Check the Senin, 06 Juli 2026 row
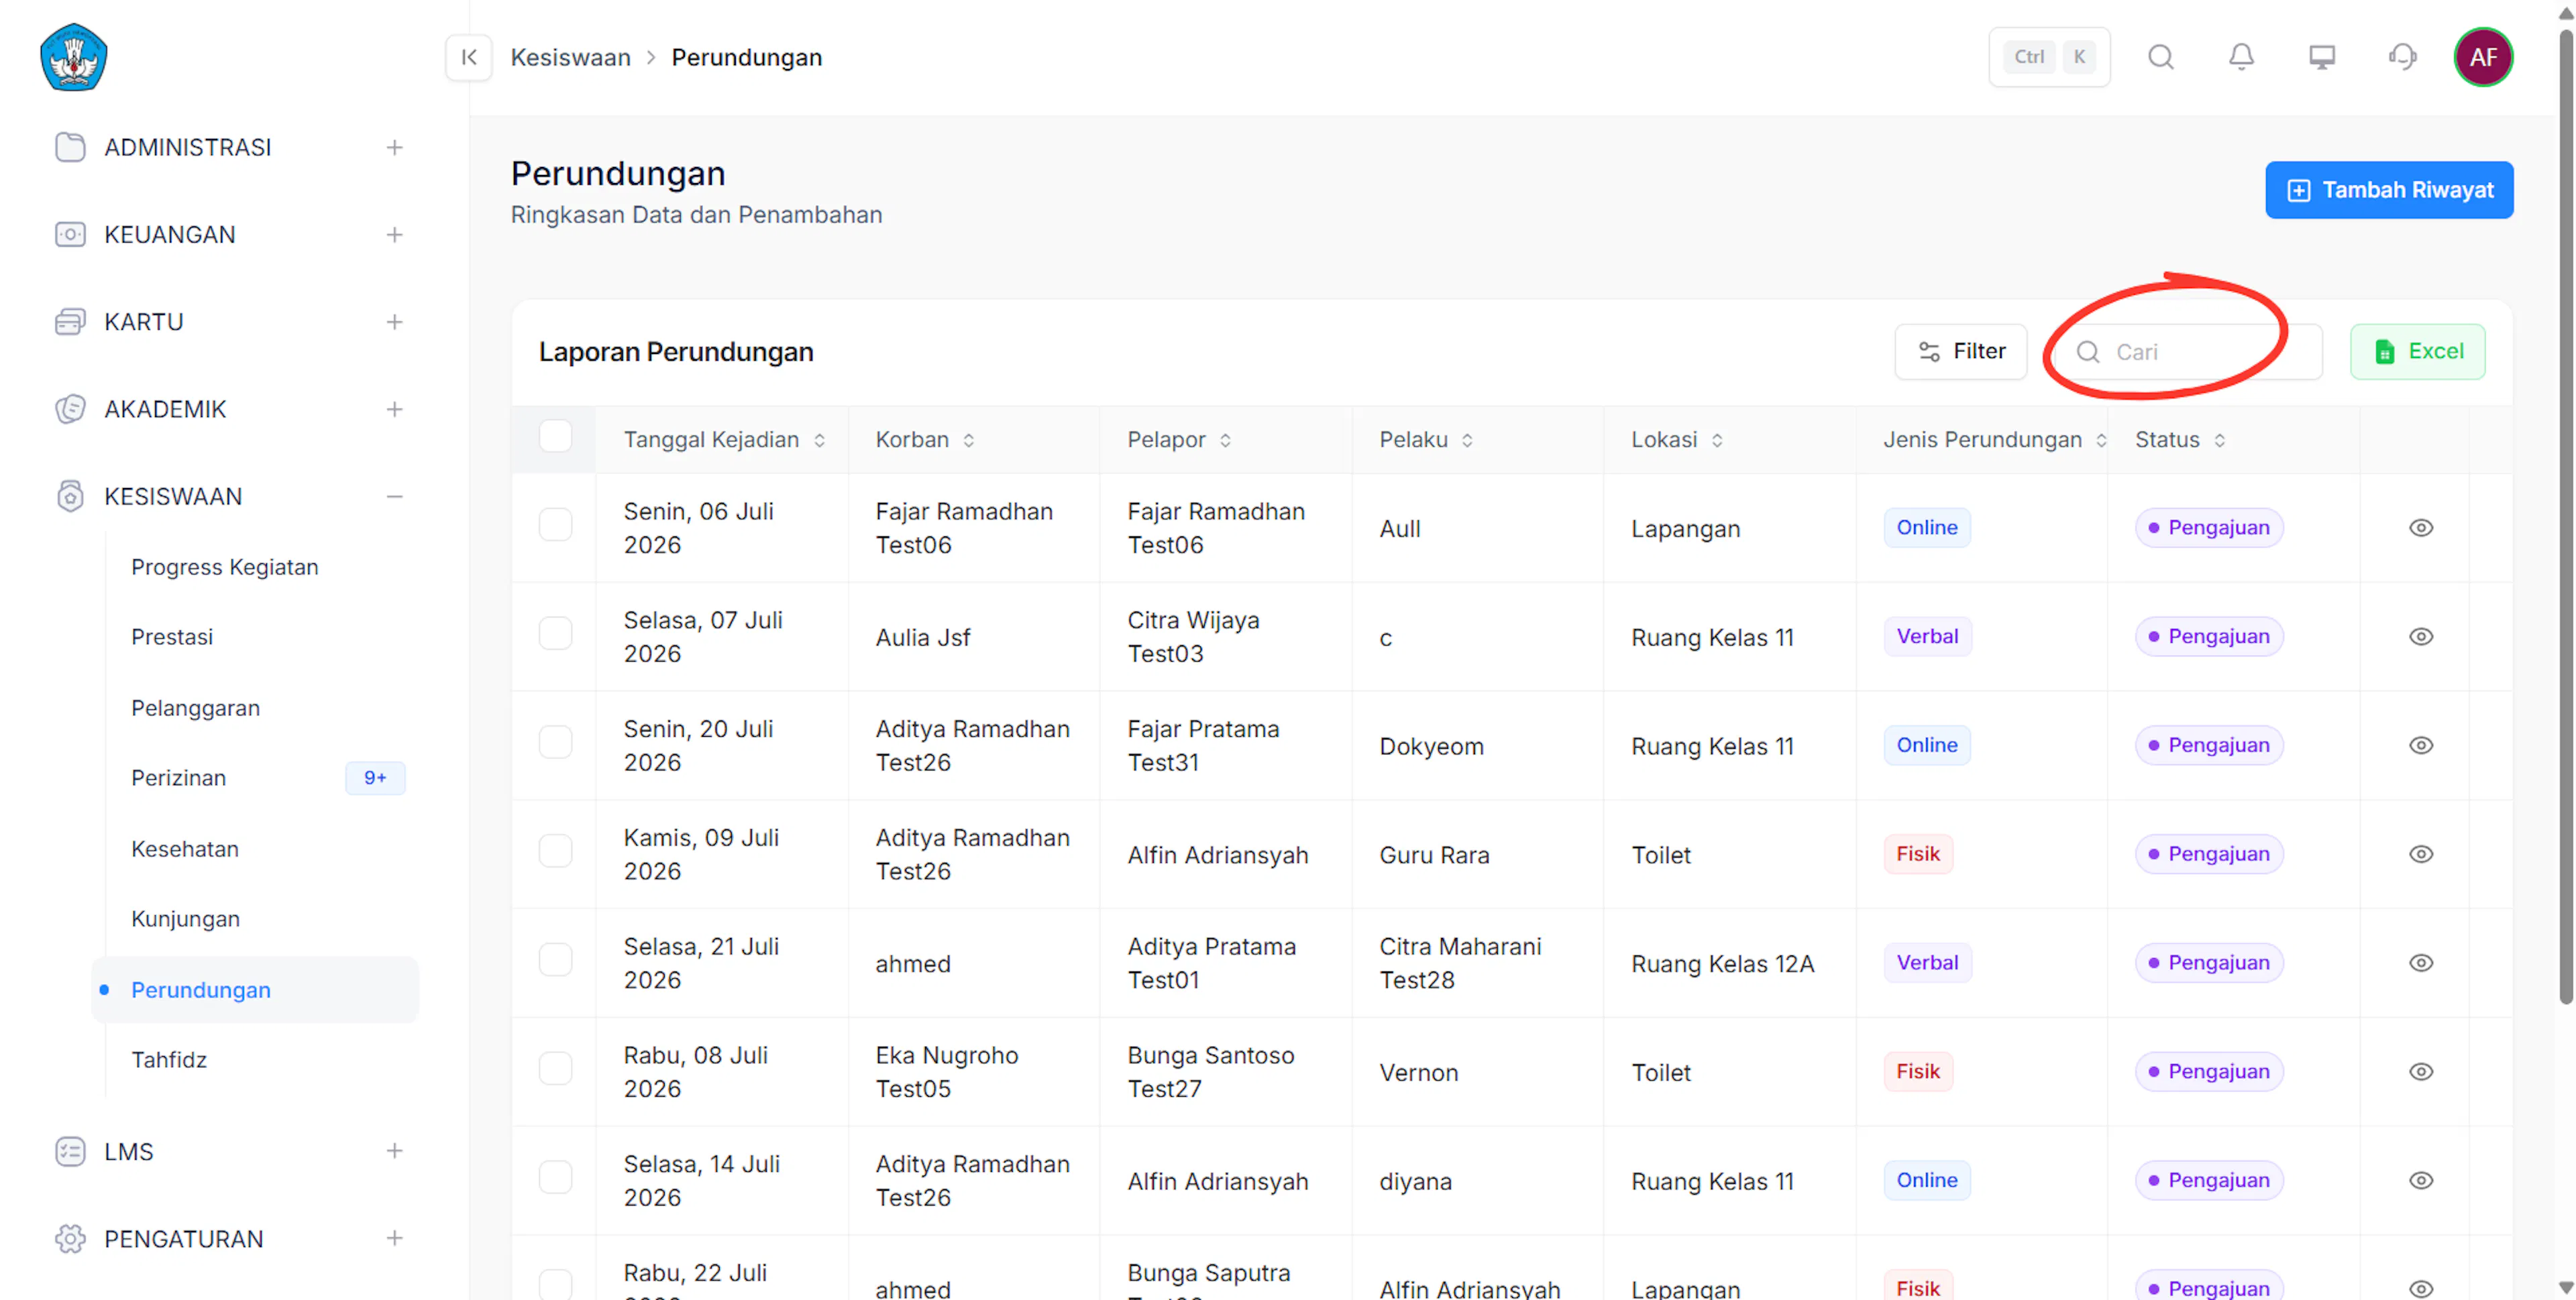This screenshot has width=2576, height=1300. 555,524
